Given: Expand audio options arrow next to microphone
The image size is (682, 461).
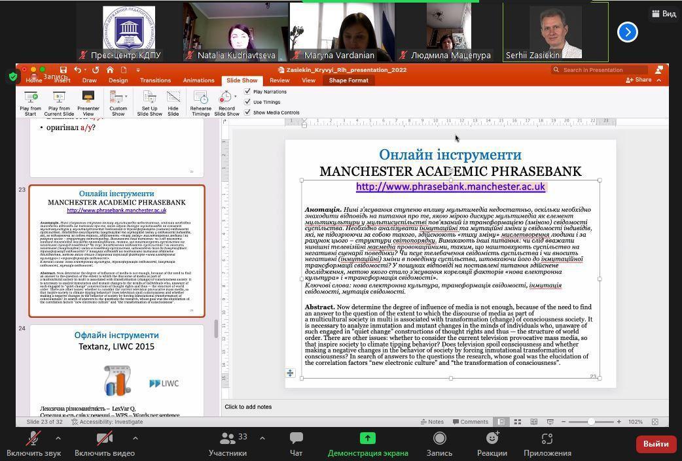Looking at the screenshot, I should pyautogui.click(x=58, y=438).
